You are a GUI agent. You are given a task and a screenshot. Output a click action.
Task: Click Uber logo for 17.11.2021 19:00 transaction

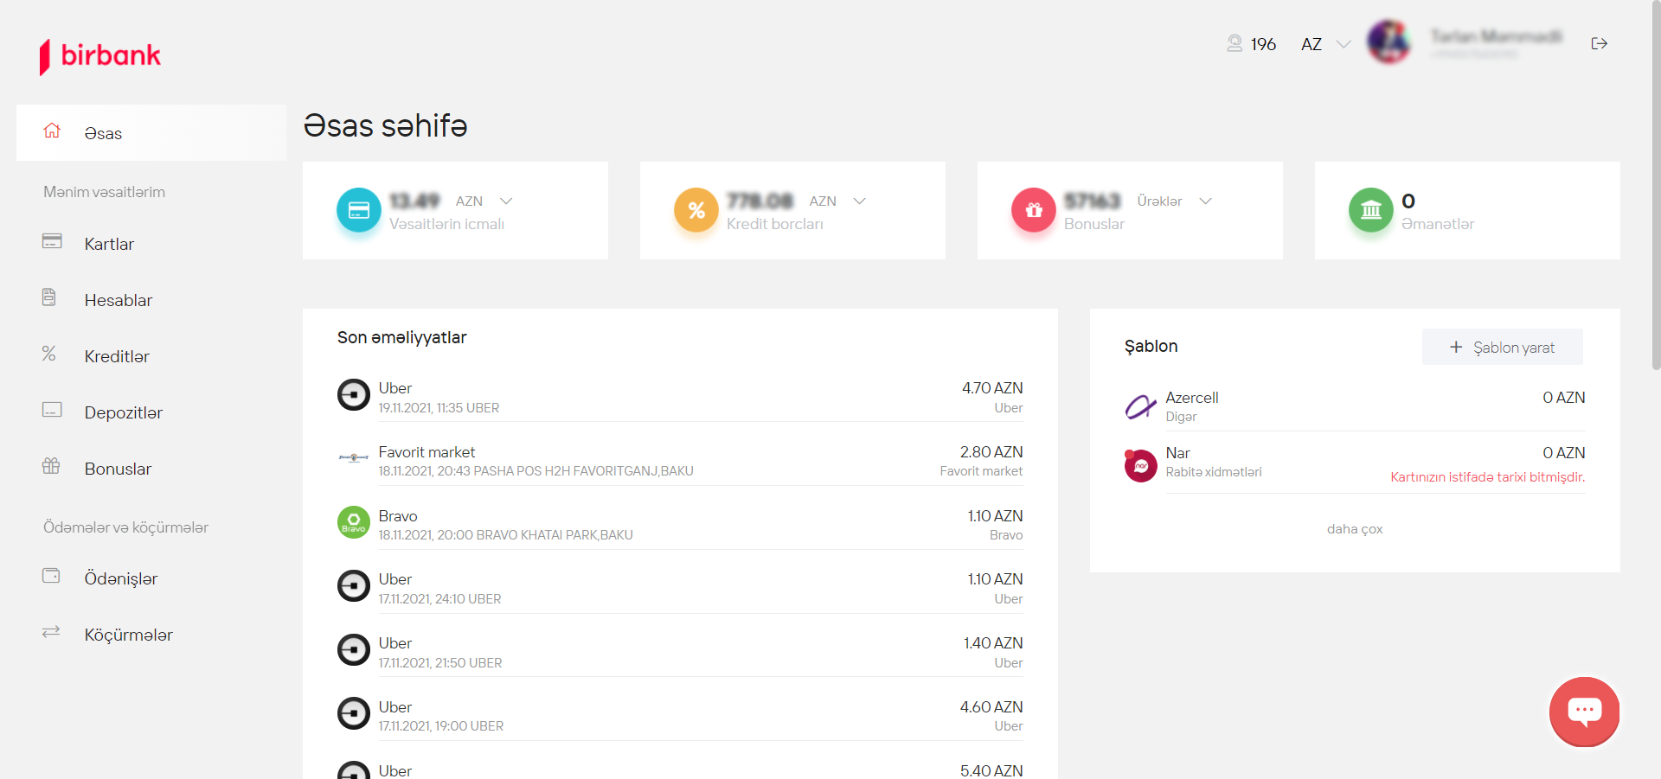353,714
